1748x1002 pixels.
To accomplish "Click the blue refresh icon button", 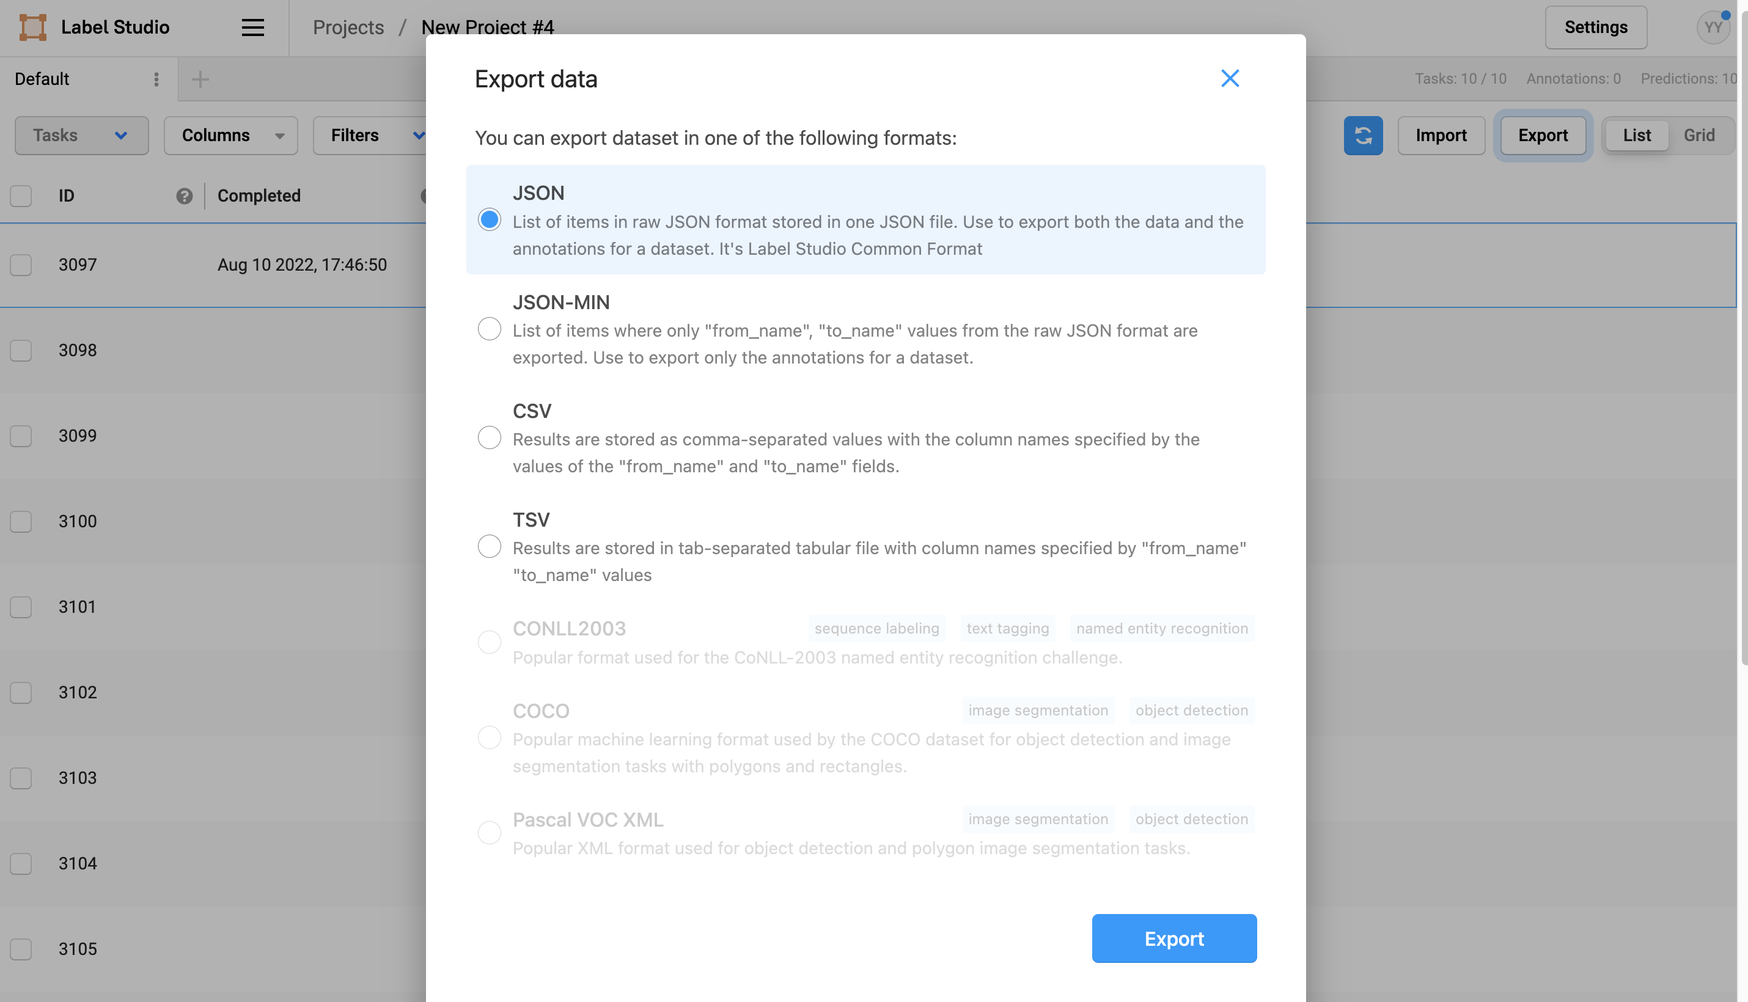I will click(x=1362, y=136).
